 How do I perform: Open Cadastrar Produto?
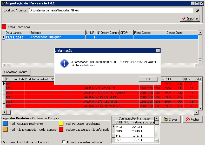pyautogui.click(x=16, y=72)
